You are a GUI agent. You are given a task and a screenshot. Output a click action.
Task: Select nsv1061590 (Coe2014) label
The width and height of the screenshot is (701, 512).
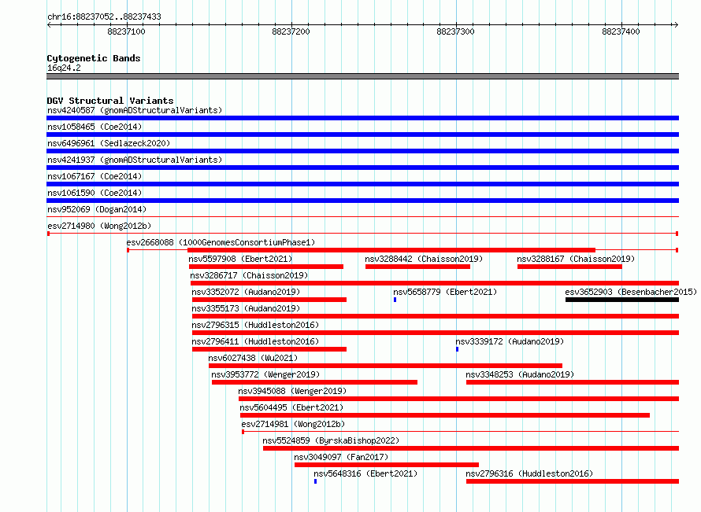click(x=95, y=193)
